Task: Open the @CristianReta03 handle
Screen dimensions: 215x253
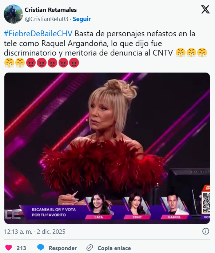Action: (47, 19)
